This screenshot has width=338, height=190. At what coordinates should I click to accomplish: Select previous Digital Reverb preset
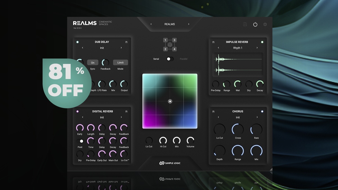click(x=83, y=117)
